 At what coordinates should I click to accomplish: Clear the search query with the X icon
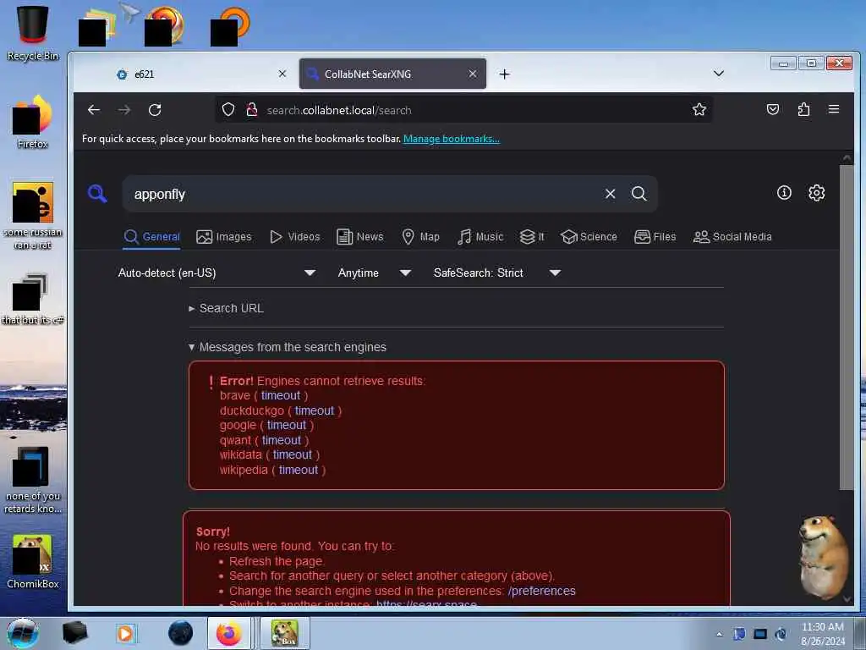pyautogui.click(x=611, y=194)
